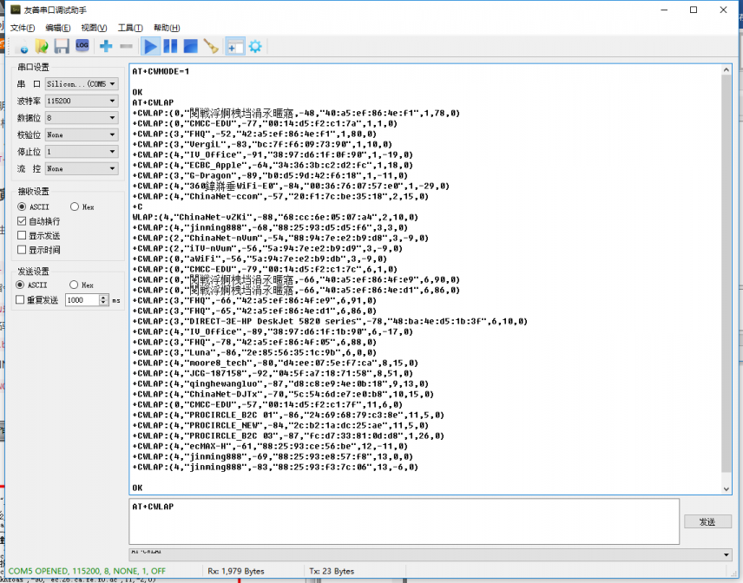Toggle the 自动换行 checkbox
The image size is (743, 583).
click(22, 221)
